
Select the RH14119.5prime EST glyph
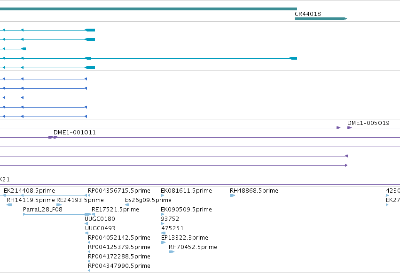pyautogui.click(x=9, y=205)
